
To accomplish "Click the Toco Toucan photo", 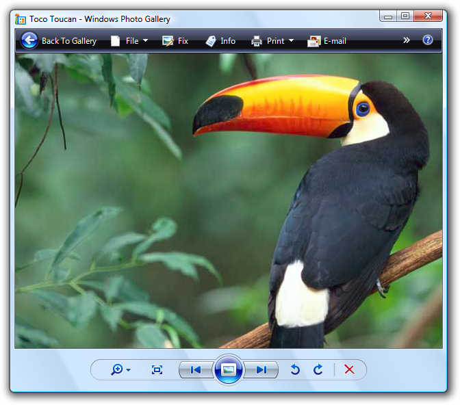I will click(x=229, y=201).
